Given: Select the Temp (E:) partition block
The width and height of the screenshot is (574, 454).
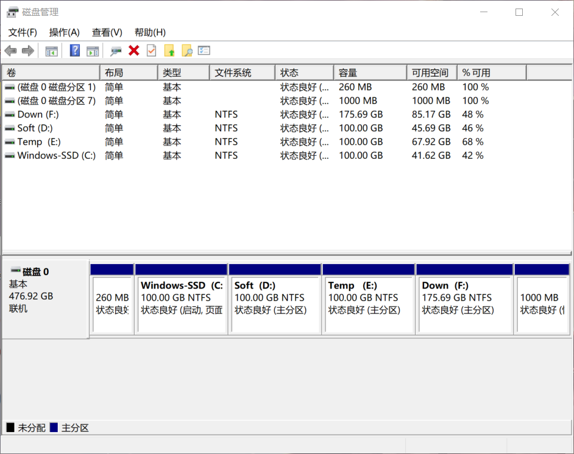Looking at the screenshot, I should pyautogui.click(x=369, y=299).
